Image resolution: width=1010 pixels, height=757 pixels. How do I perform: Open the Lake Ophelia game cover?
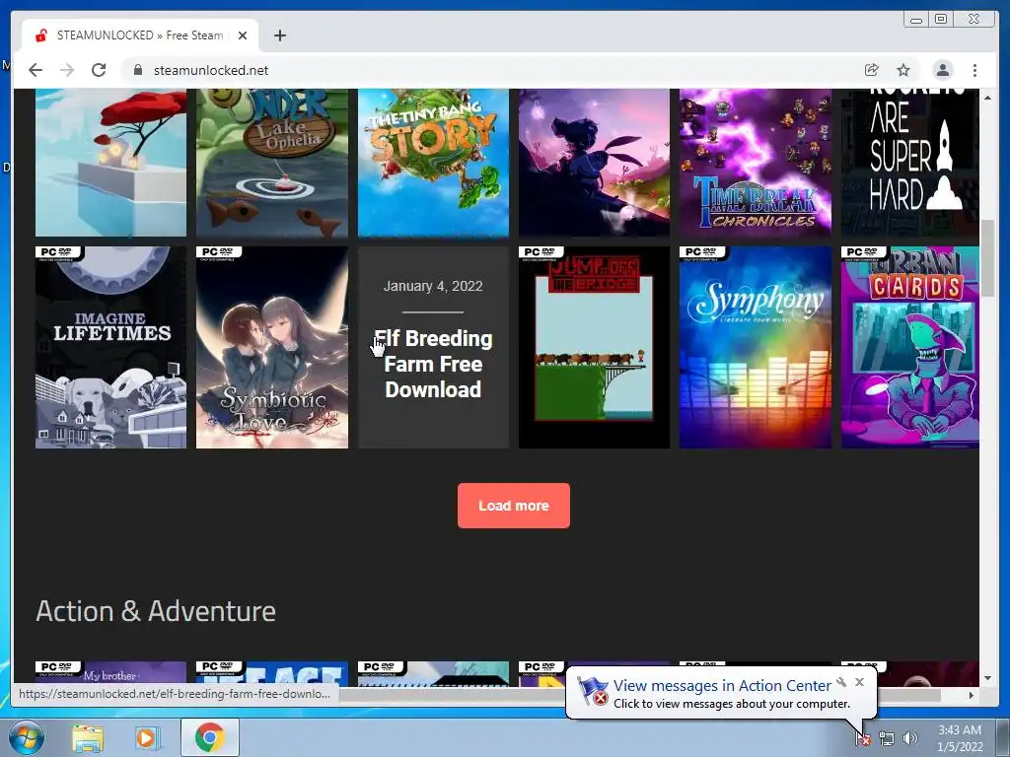272,163
